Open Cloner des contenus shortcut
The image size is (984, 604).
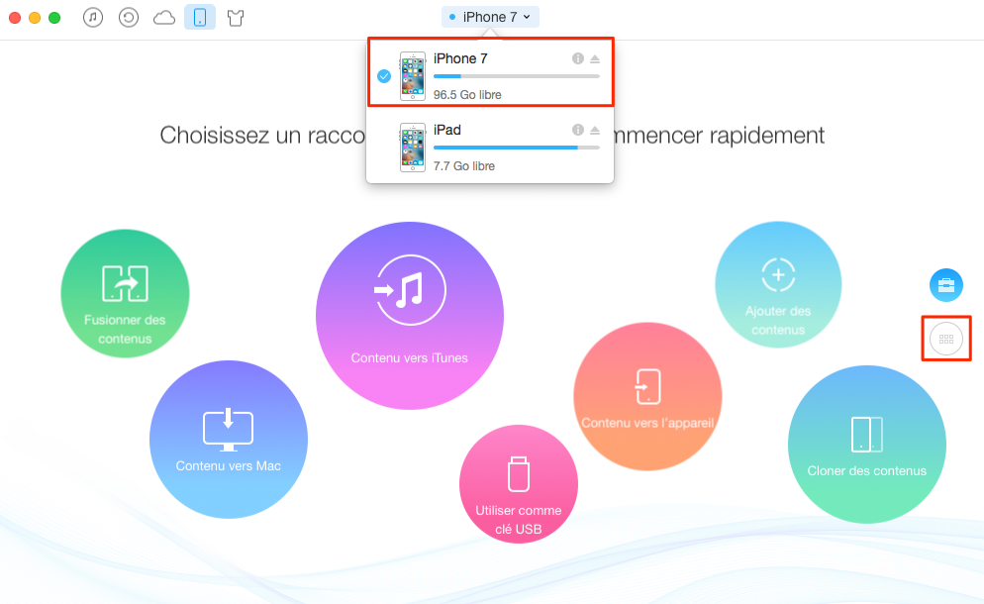(x=866, y=445)
